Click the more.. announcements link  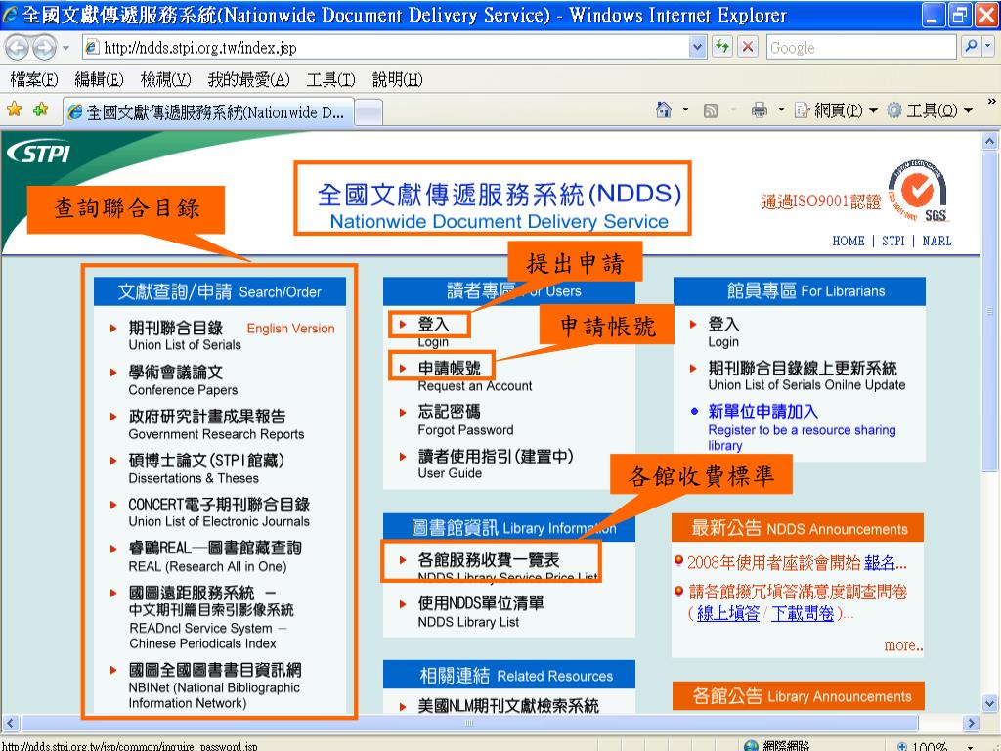pyautogui.click(x=903, y=645)
